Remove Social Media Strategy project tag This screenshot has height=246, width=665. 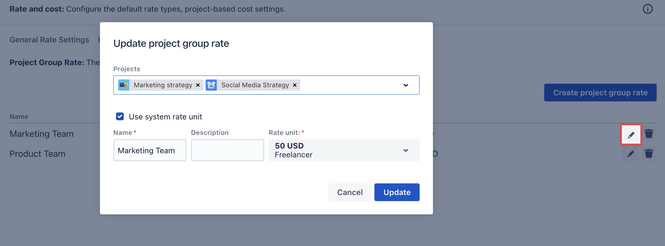click(295, 85)
